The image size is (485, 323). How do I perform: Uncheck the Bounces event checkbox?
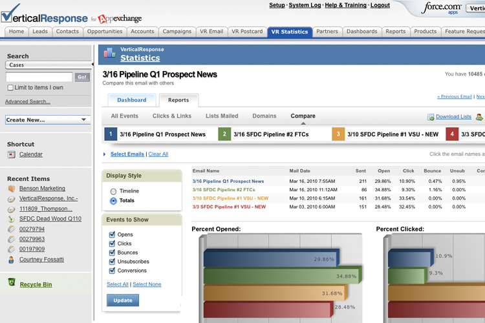113,253
